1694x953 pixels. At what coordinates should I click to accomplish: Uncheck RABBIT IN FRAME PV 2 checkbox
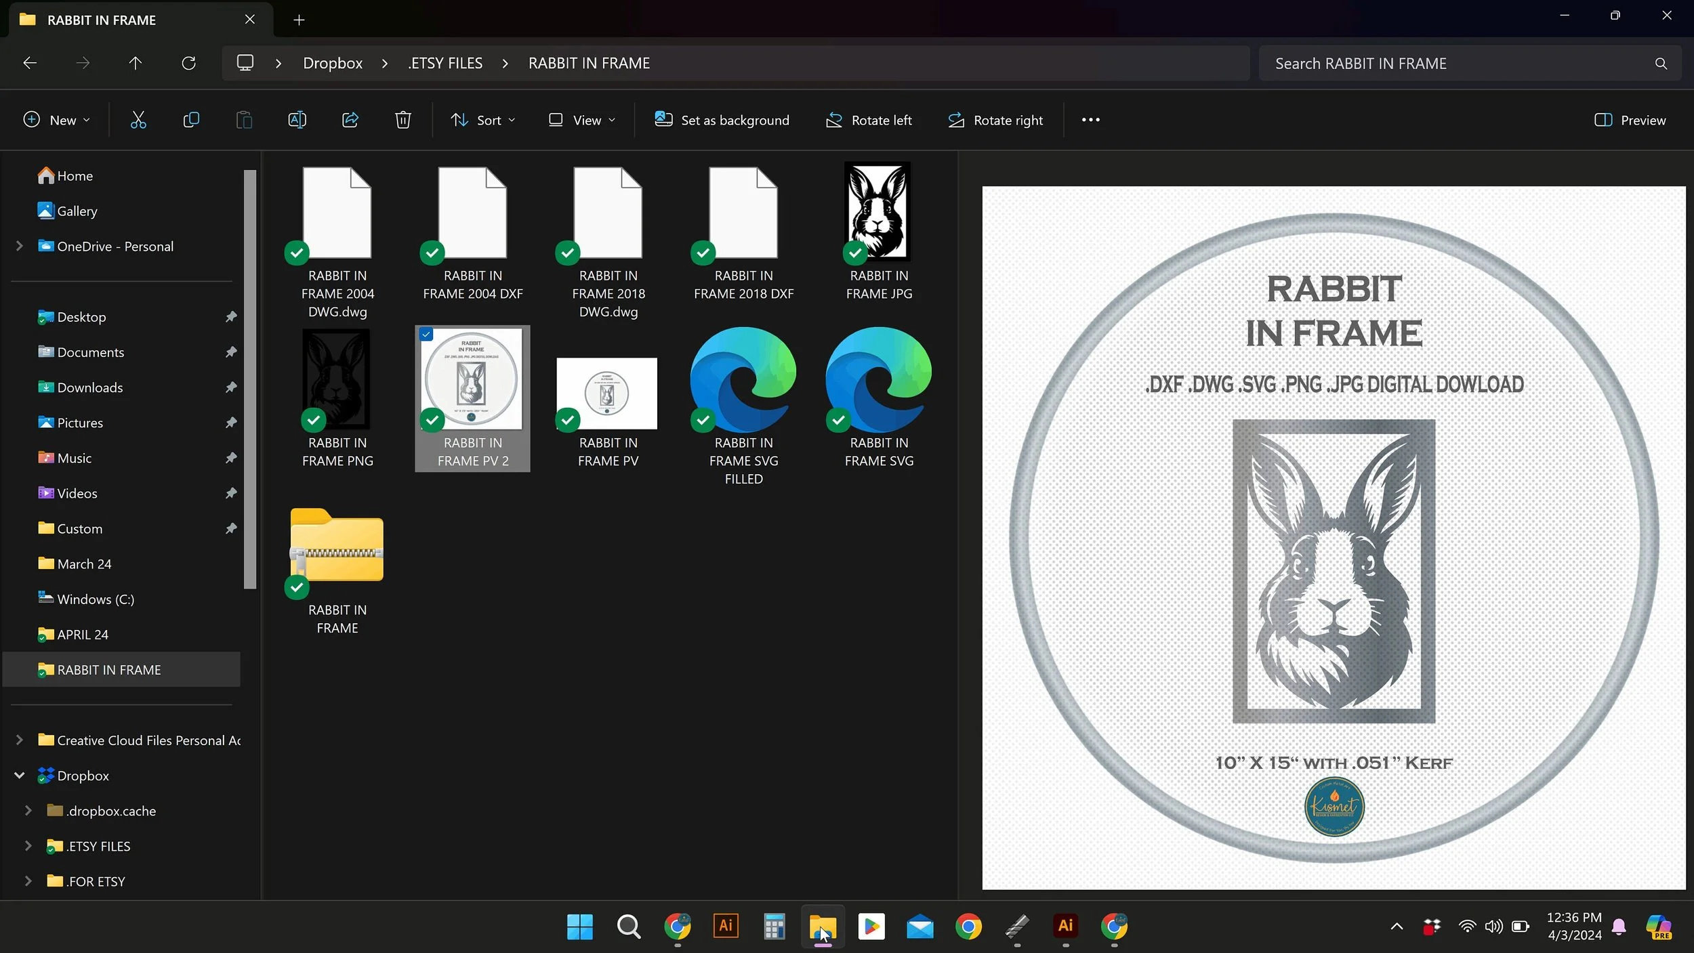click(x=426, y=334)
